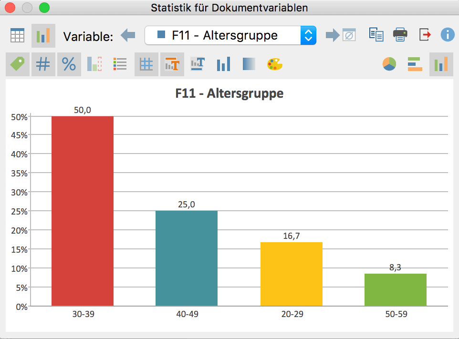Toggle chart subtitle with blue T icon
This screenshot has width=459, height=339.
[198, 64]
